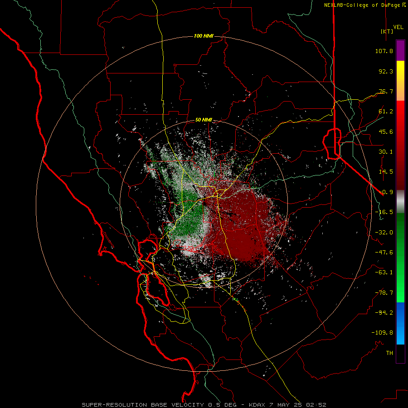Click the -94.2 legend value
Screen dimensions: 408x408
tap(384, 313)
